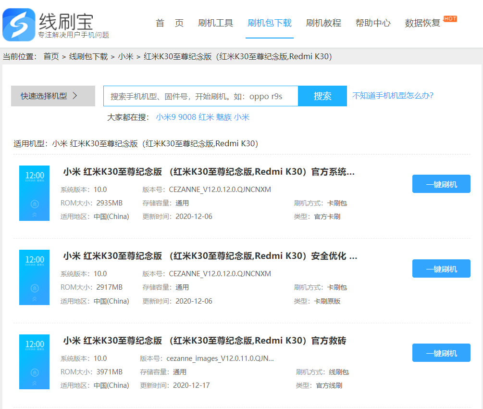Select the 官方线刷 type text
The image size is (483, 409).
pos(329,385)
